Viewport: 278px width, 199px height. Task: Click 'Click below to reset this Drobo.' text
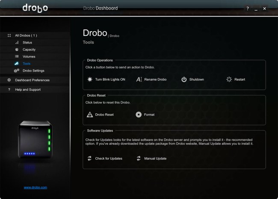tap(108, 102)
